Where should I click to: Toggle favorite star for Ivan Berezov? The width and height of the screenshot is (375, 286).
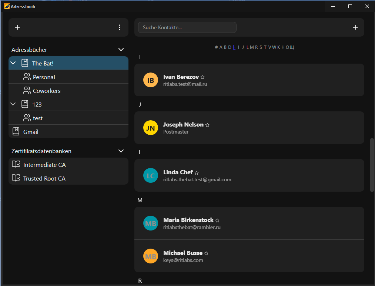tap(202, 77)
